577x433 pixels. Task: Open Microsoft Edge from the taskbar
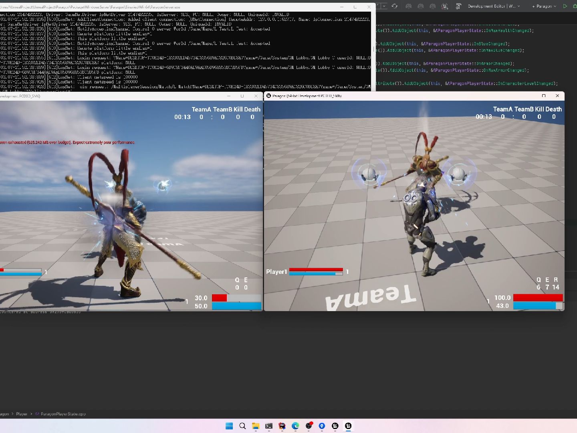point(295,426)
